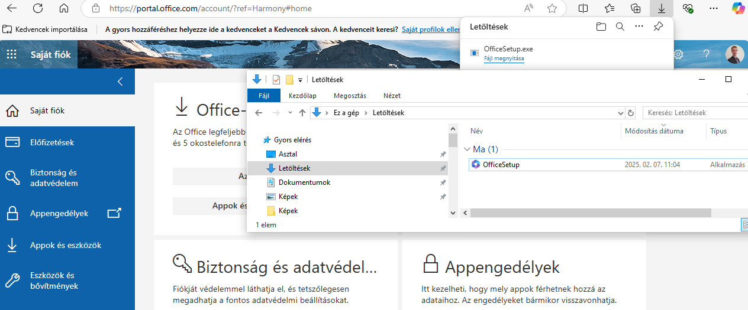The width and height of the screenshot is (748, 310).
Task: Click the read aloud icon in address bar
Action: [529, 8]
